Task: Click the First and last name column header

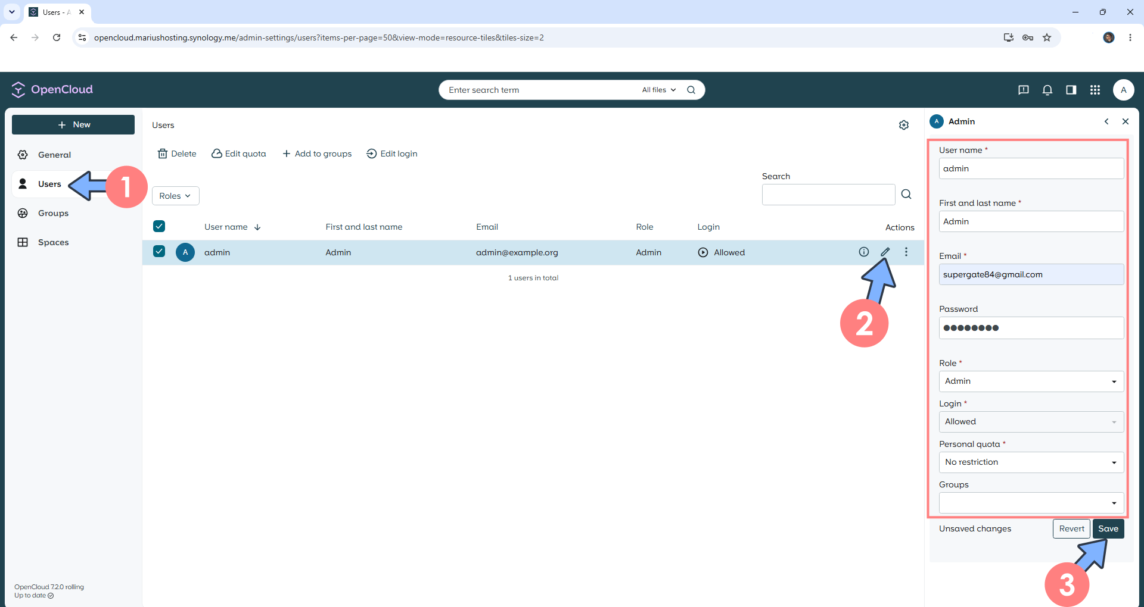Action: [364, 227]
